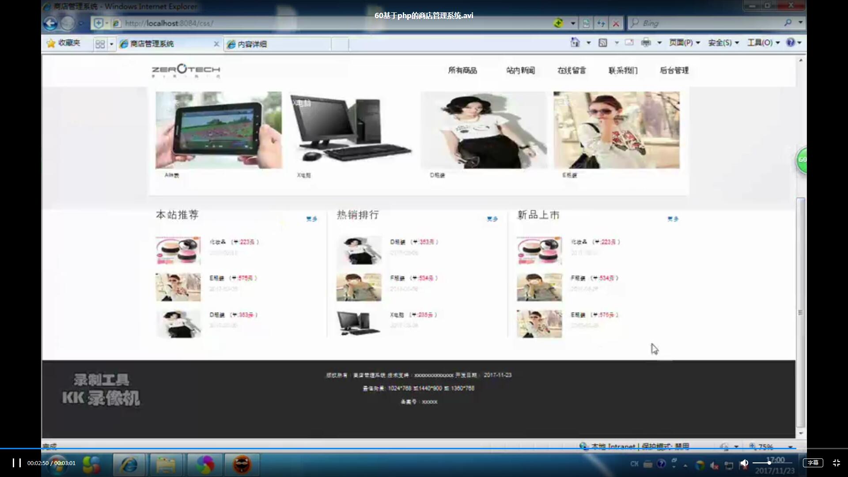This screenshot has width=848, height=477.
Task: Open a new blank tab
Action: 339,44
